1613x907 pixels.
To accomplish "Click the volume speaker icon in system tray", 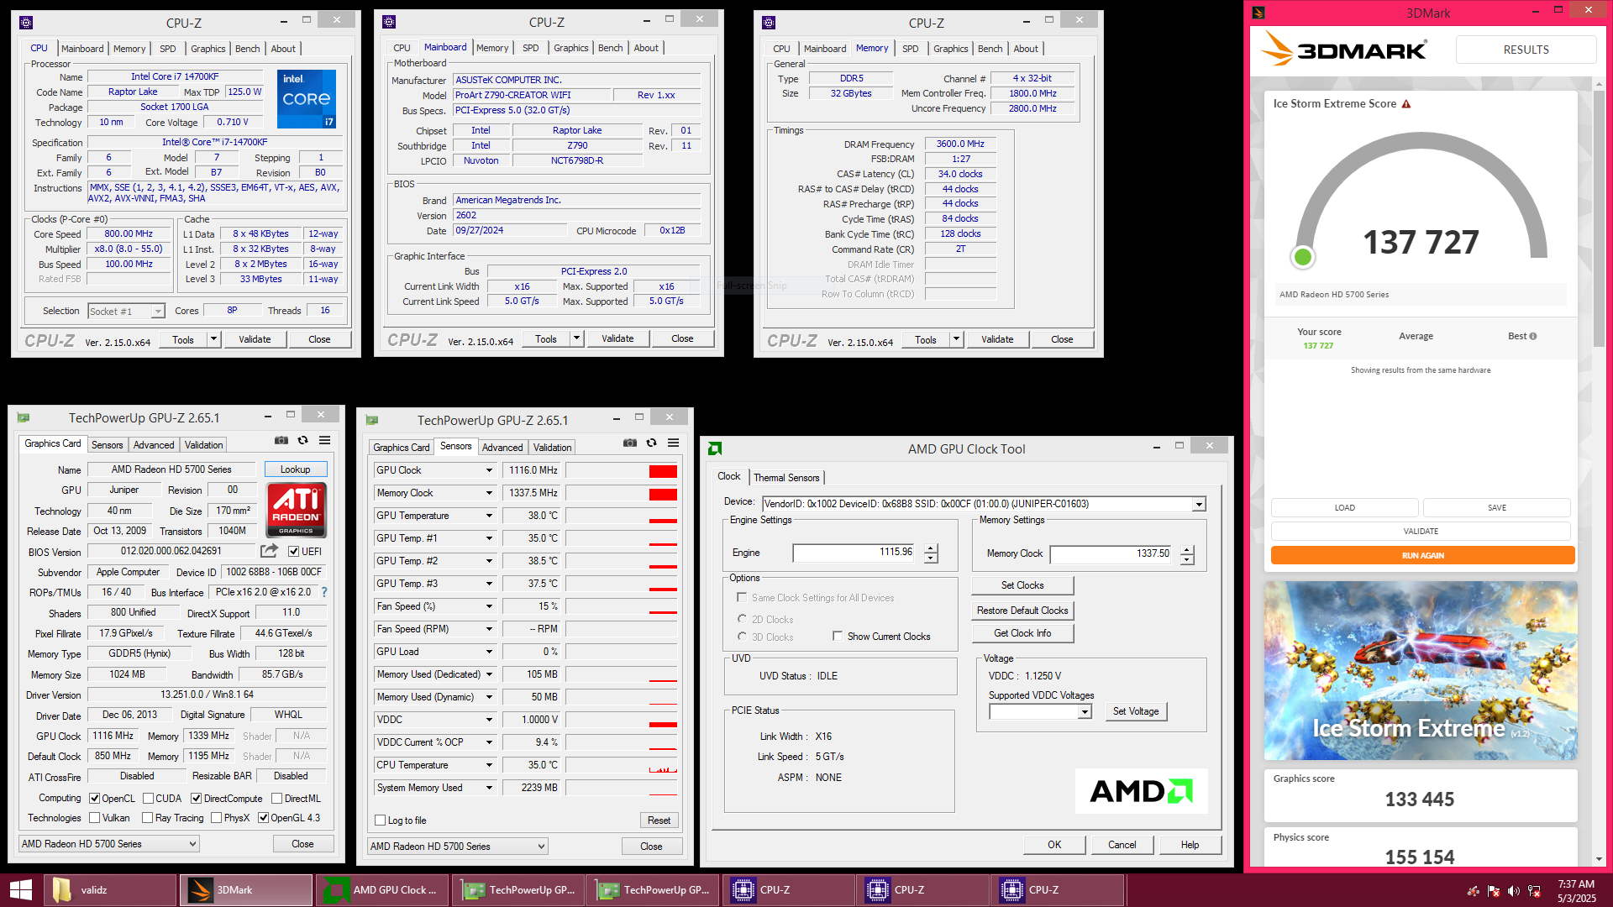I will (1513, 891).
